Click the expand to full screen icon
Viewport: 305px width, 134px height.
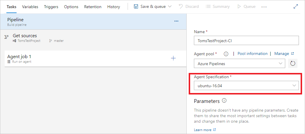[296, 6]
